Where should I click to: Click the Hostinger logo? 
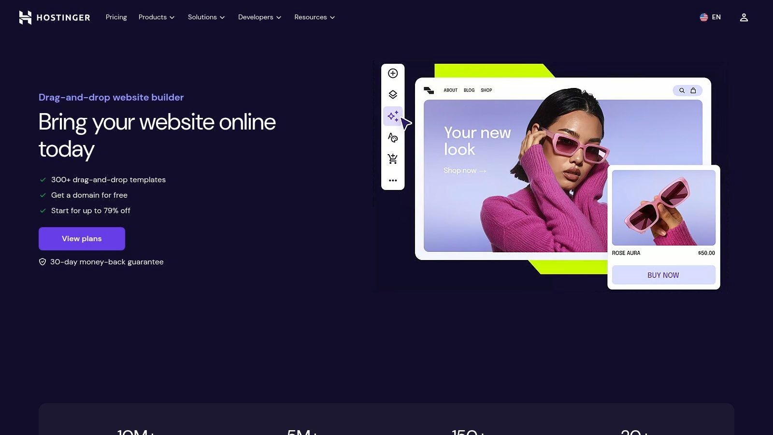pyautogui.click(x=55, y=17)
